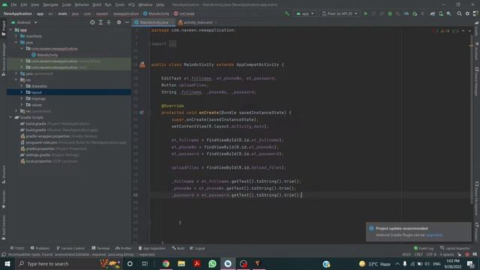Click Cortana circle icon on taskbar
The width and height of the screenshot is (480, 270).
coord(130,263)
